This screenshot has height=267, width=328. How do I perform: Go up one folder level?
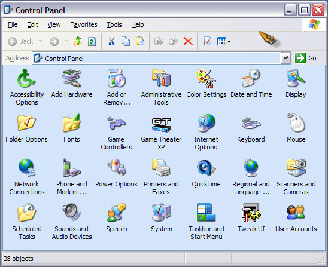(x=77, y=41)
